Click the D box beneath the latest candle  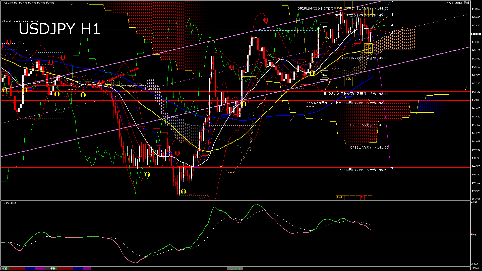coord(370,45)
